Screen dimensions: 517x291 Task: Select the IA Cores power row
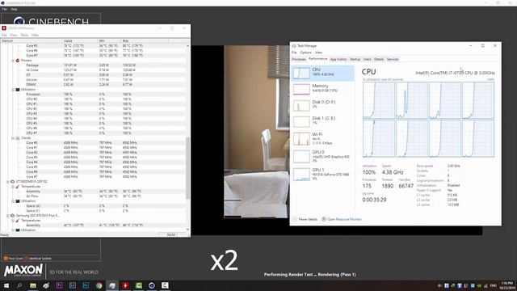point(94,70)
